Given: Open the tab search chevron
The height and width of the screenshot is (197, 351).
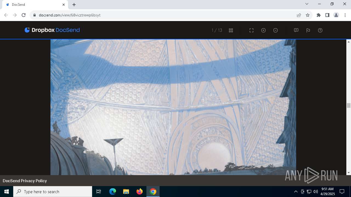Looking at the screenshot, I should pyautogui.click(x=307, y=4).
